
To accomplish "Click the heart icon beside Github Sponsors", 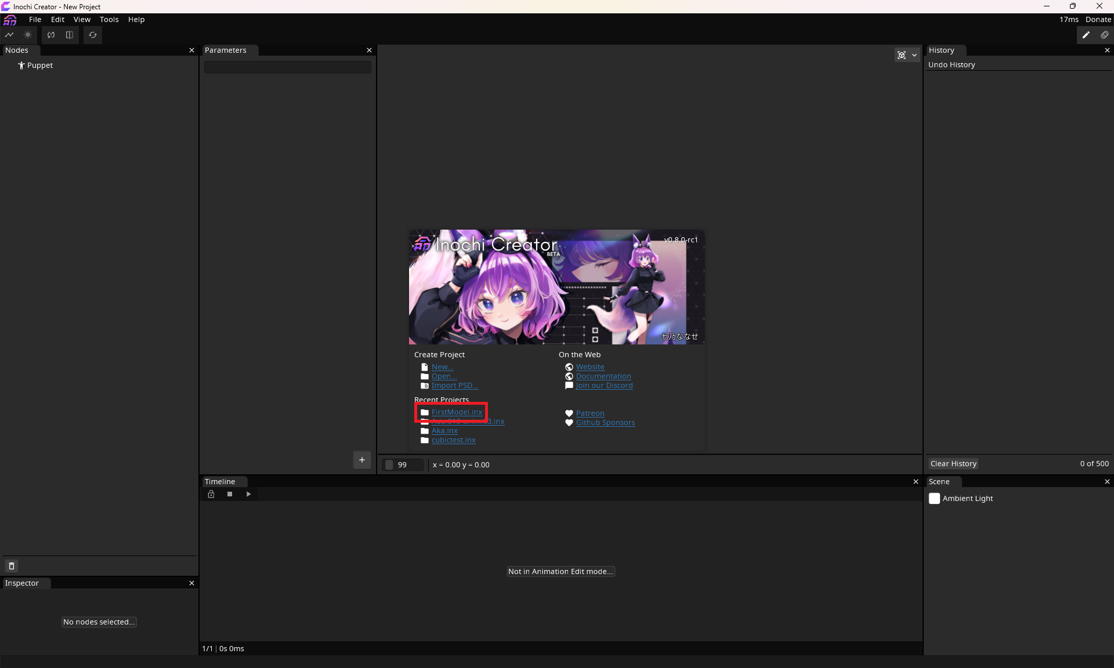I will [569, 423].
